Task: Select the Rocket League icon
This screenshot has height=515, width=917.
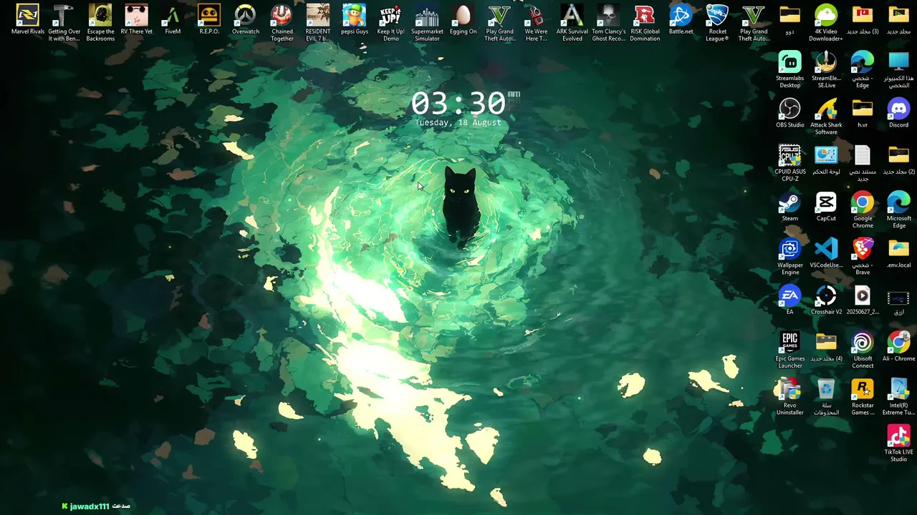Action: [717, 22]
